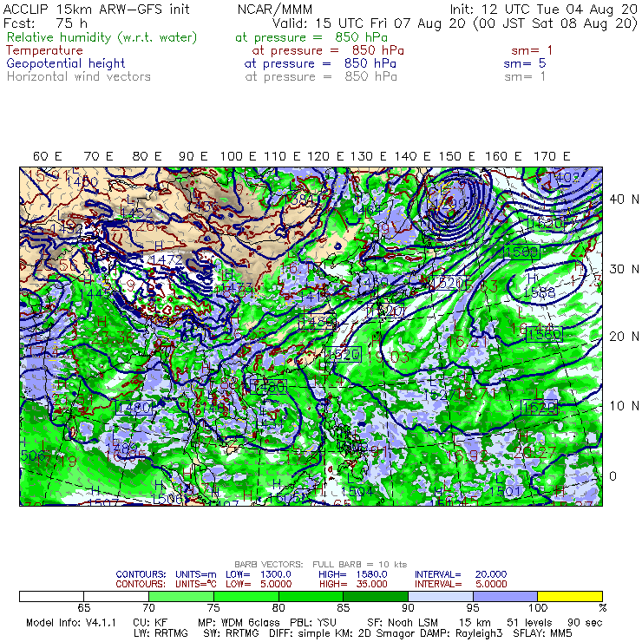The image size is (642, 642).
Task: Click the 'Fcst: 75 h' forecast hour text
Action: [45, 23]
